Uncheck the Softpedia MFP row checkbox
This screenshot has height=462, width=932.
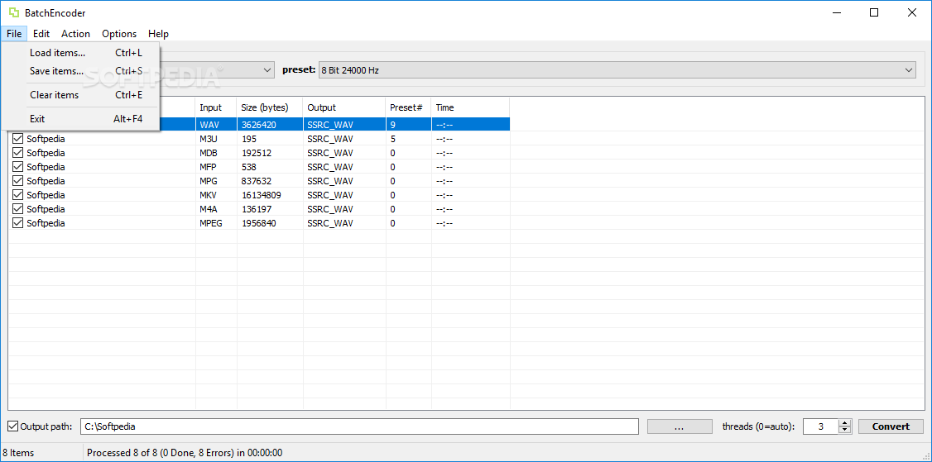[18, 167]
